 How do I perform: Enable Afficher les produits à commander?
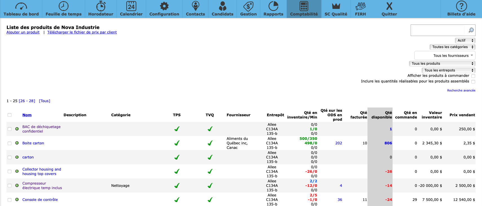tap(473, 76)
